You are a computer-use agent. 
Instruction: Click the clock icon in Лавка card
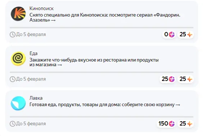pyautogui.click(x=13, y=124)
